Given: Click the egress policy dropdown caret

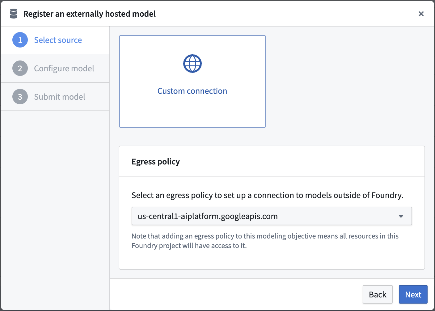Looking at the screenshot, I should (x=401, y=216).
